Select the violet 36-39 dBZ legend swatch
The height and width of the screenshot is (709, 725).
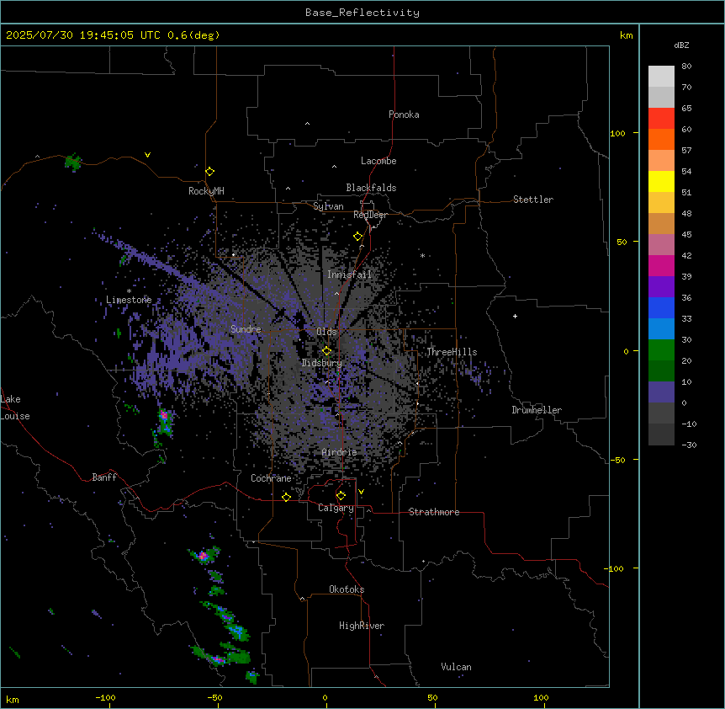[x=661, y=287]
